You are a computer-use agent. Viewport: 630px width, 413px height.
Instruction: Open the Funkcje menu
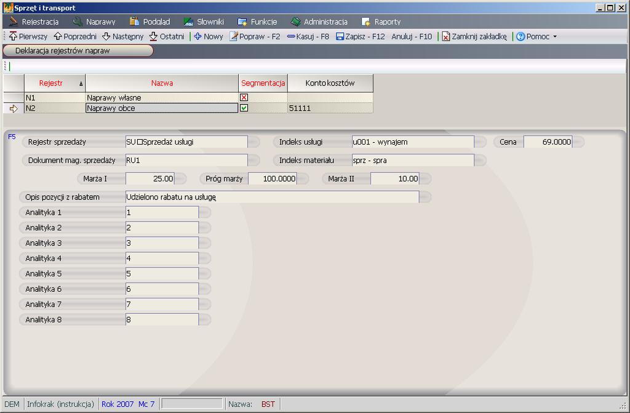[257, 22]
